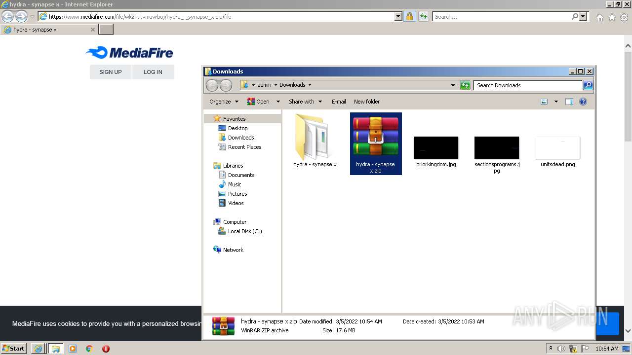This screenshot has height=355, width=632.
Task: Open the Organize dropdown menu
Action: pyautogui.click(x=224, y=102)
